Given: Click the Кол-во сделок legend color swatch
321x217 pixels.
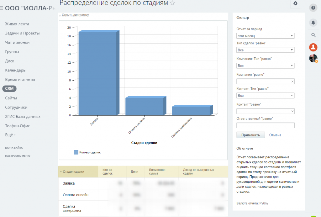Looking at the screenshot, I should [76, 152].
